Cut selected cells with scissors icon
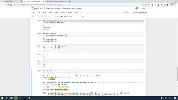 tap(39, 16)
